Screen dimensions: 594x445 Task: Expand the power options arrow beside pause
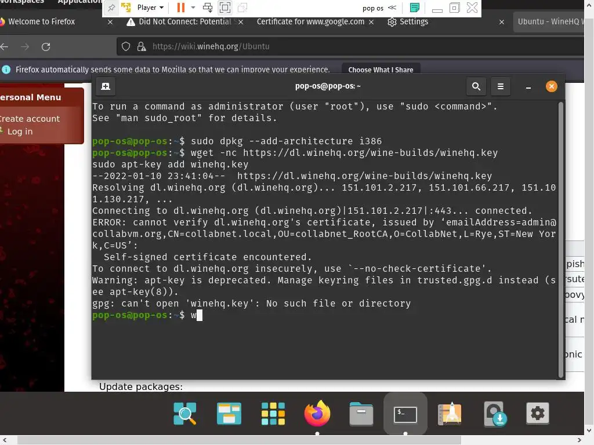(193, 8)
